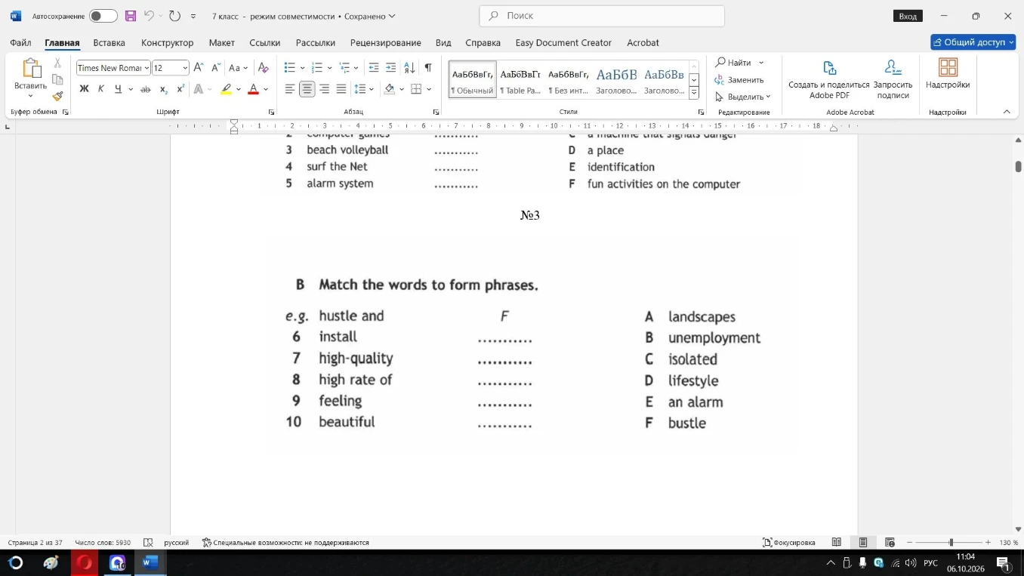Switch to Web Layout view in status bar
This screenshot has height=576, width=1024.
tap(890, 542)
